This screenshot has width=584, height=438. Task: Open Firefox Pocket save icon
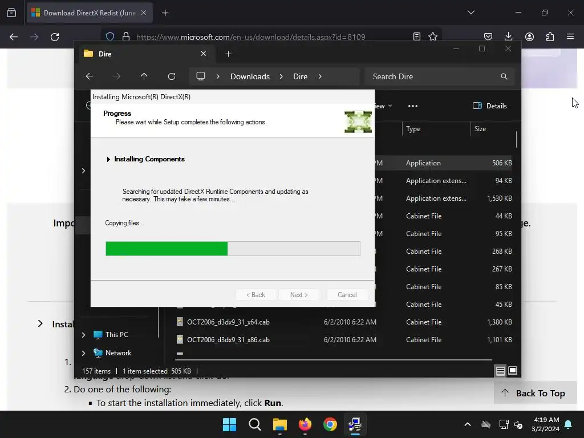pyautogui.click(x=488, y=36)
